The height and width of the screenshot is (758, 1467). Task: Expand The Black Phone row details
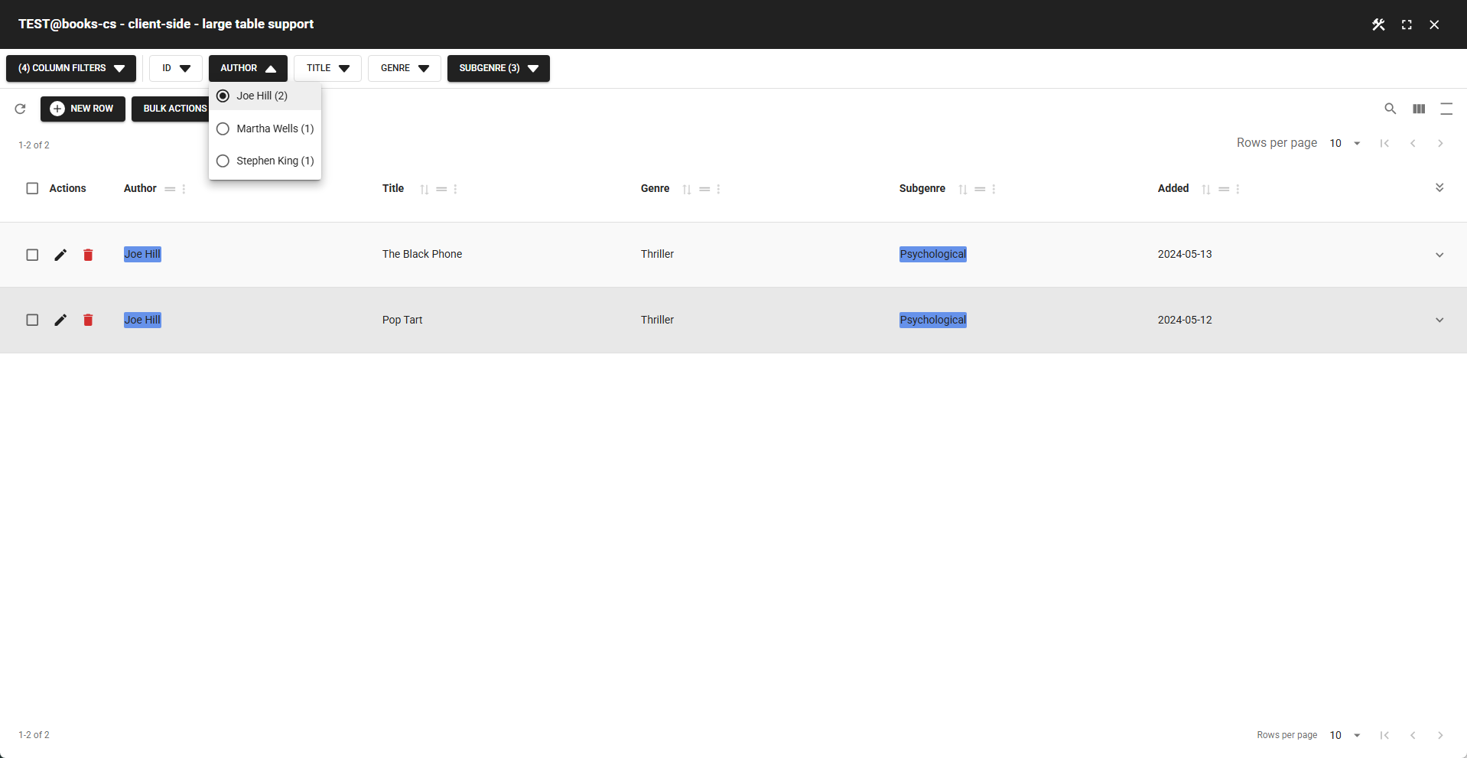click(x=1439, y=255)
